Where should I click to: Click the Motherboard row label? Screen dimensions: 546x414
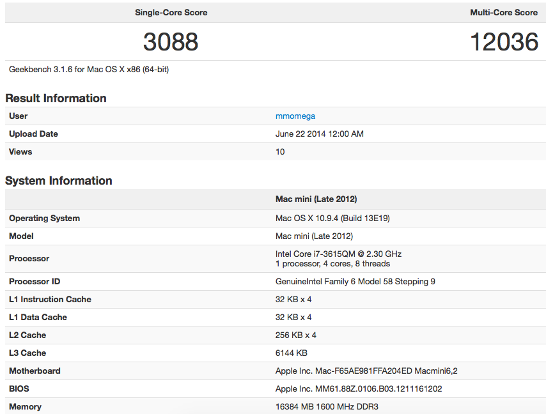click(x=35, y=371)
